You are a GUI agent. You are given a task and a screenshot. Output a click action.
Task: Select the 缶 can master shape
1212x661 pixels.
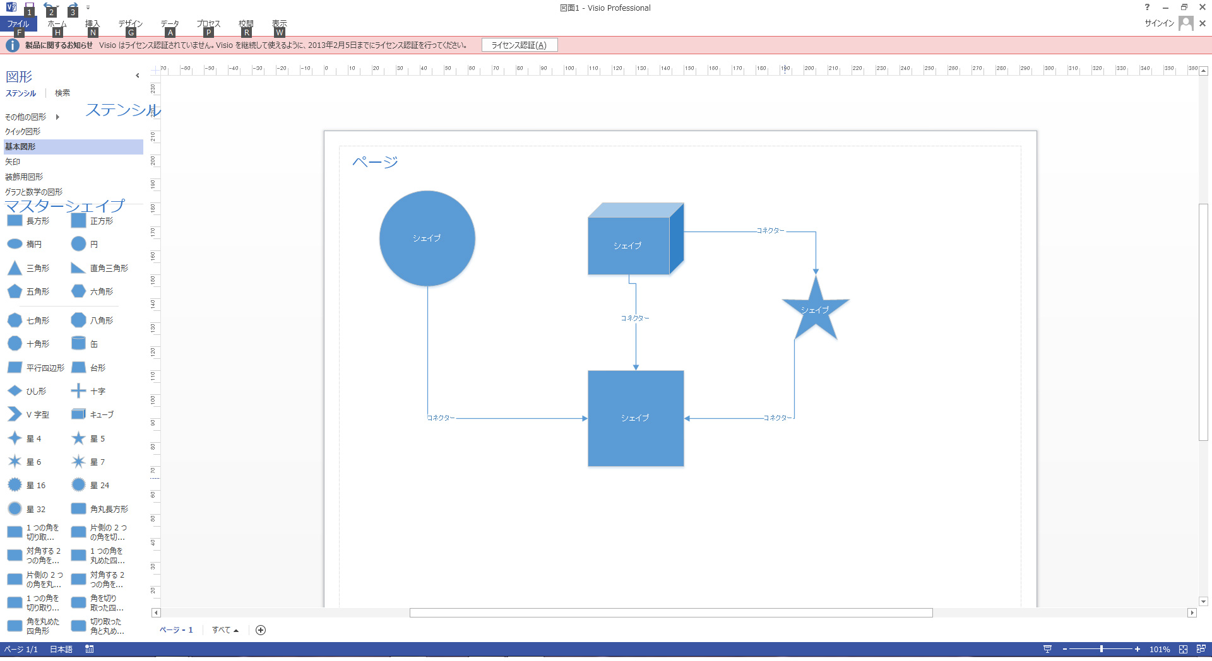[85, 344]
